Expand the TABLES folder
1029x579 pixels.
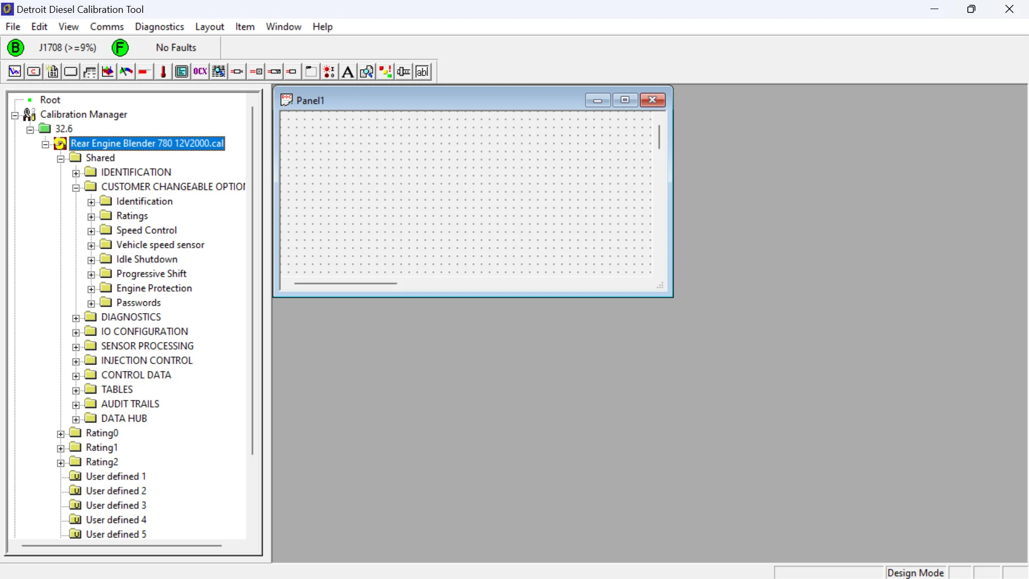tap(76, 390)
